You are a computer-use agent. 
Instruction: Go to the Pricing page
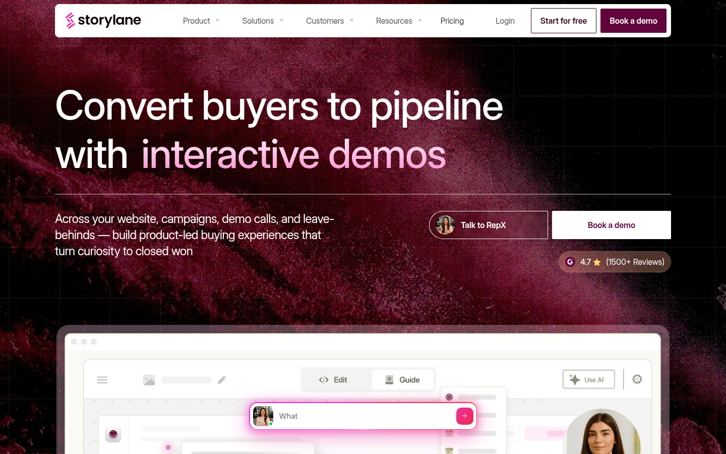(x=452, y=21)
